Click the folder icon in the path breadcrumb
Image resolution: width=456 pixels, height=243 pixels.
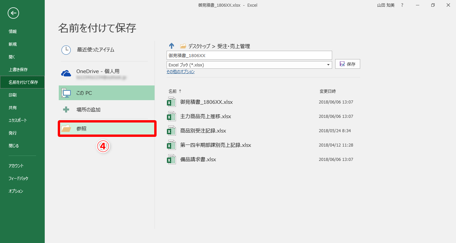click(x=183, y=46)
